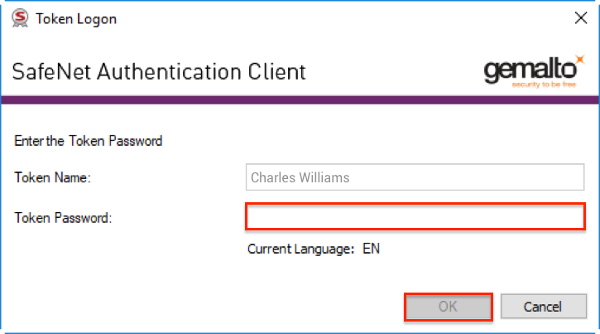600x334 pixels.
Task: Click the "Token Name:" label
Action: click(x=52, y=177)
